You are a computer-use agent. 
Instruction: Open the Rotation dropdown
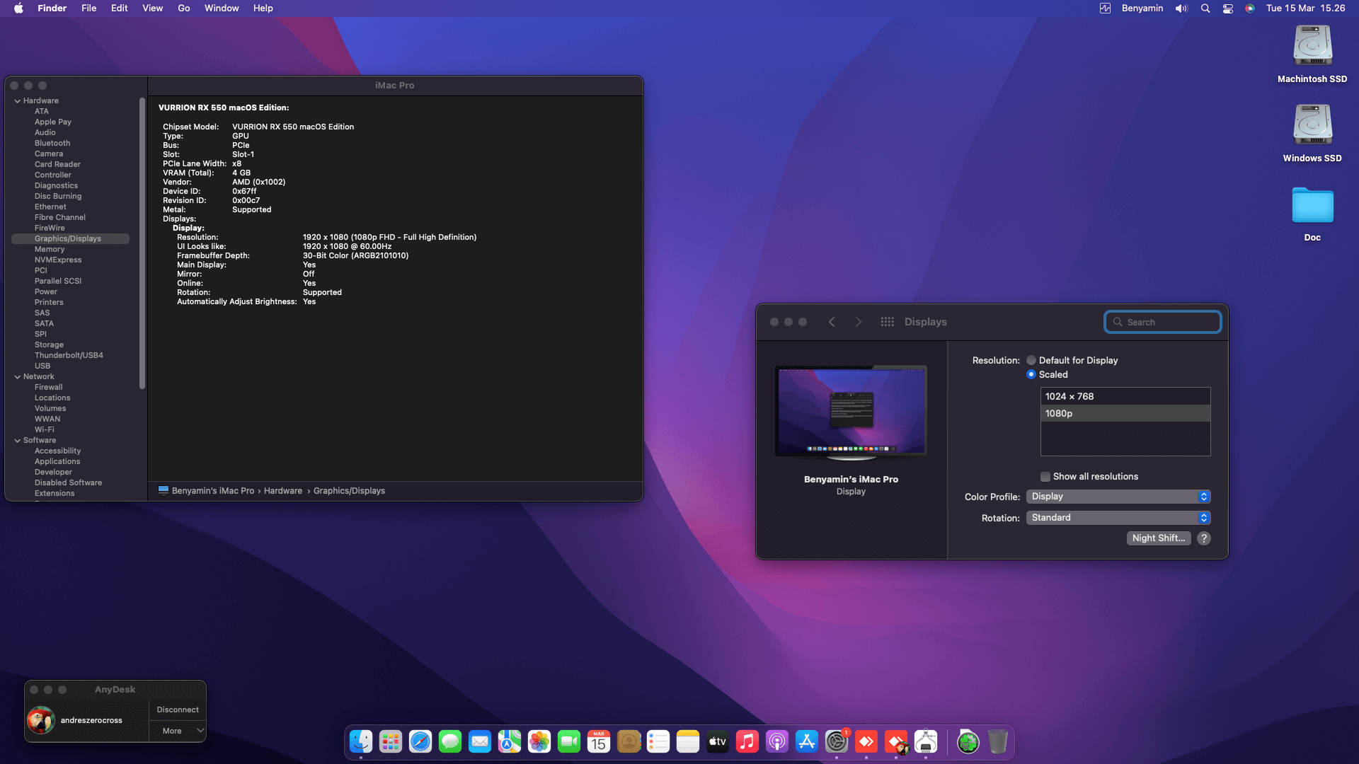[x=1118, y=518]
